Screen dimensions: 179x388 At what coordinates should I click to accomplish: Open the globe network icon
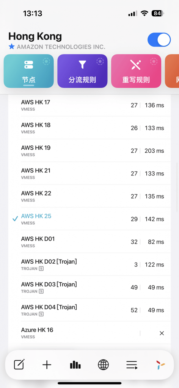pos(103,365)
